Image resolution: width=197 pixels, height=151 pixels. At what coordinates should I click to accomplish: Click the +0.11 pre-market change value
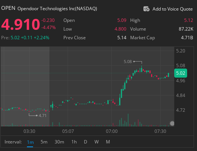tap(27, 38)
